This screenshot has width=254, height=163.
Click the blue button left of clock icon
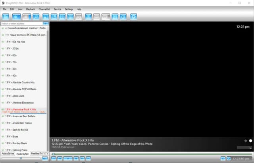pos(223,159)
